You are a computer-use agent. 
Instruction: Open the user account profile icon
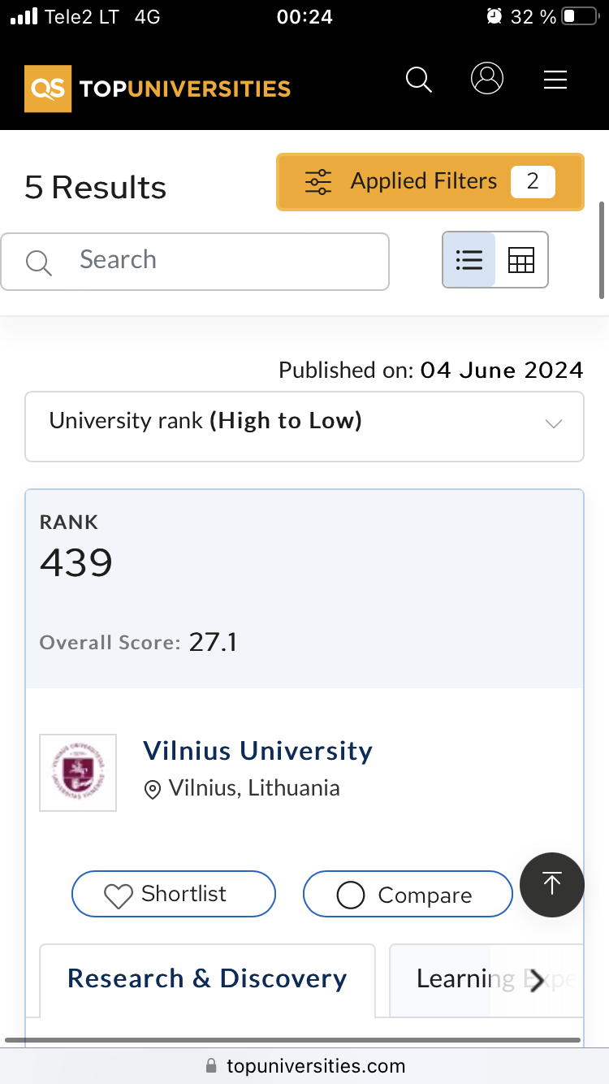[487, 79]
